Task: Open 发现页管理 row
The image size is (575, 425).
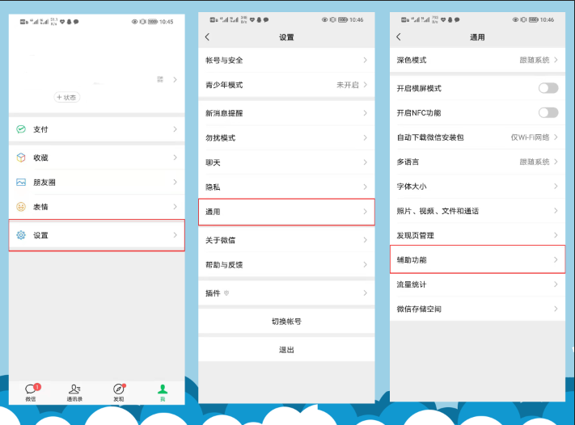Action: click(x=477, y=235)
